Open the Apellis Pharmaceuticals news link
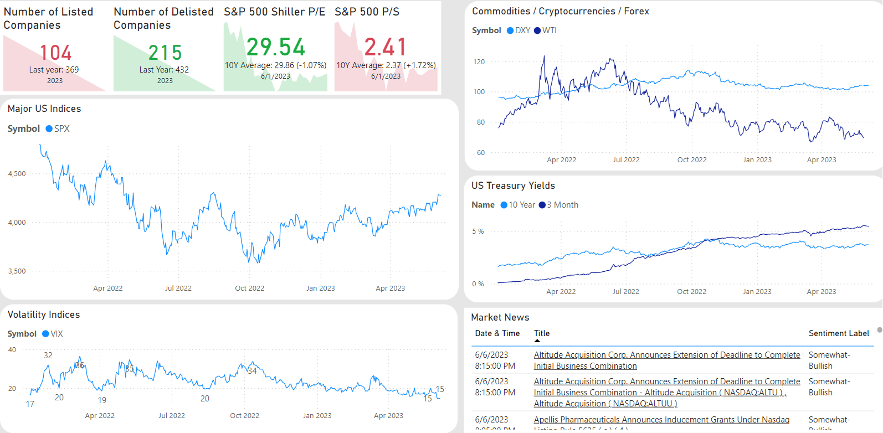Image resolution: width=883 pixels, height=433 pixels. [661, 420]
